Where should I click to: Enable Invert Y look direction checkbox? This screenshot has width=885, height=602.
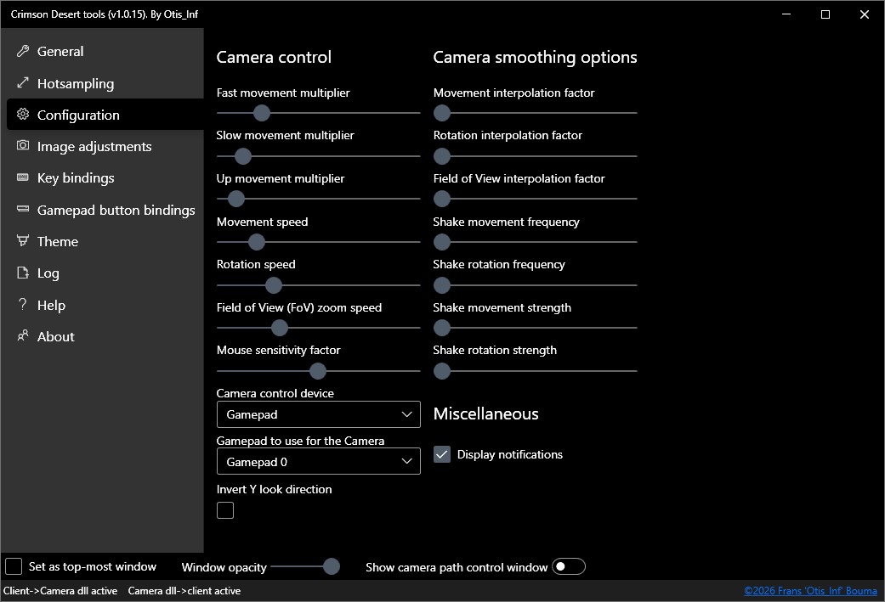click(225, 510)
